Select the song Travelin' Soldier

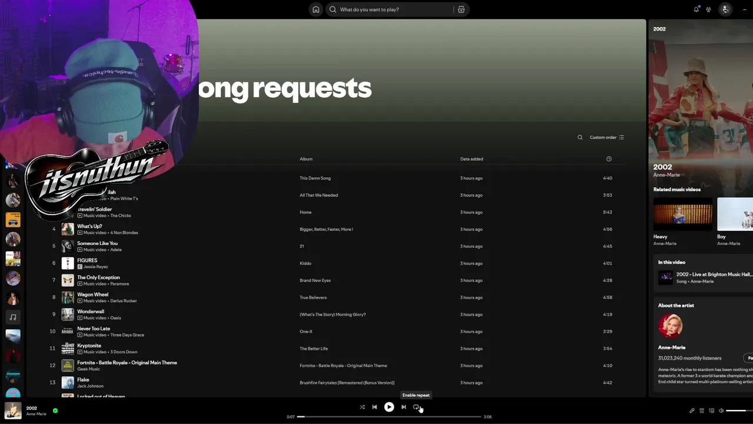[94, 209]
